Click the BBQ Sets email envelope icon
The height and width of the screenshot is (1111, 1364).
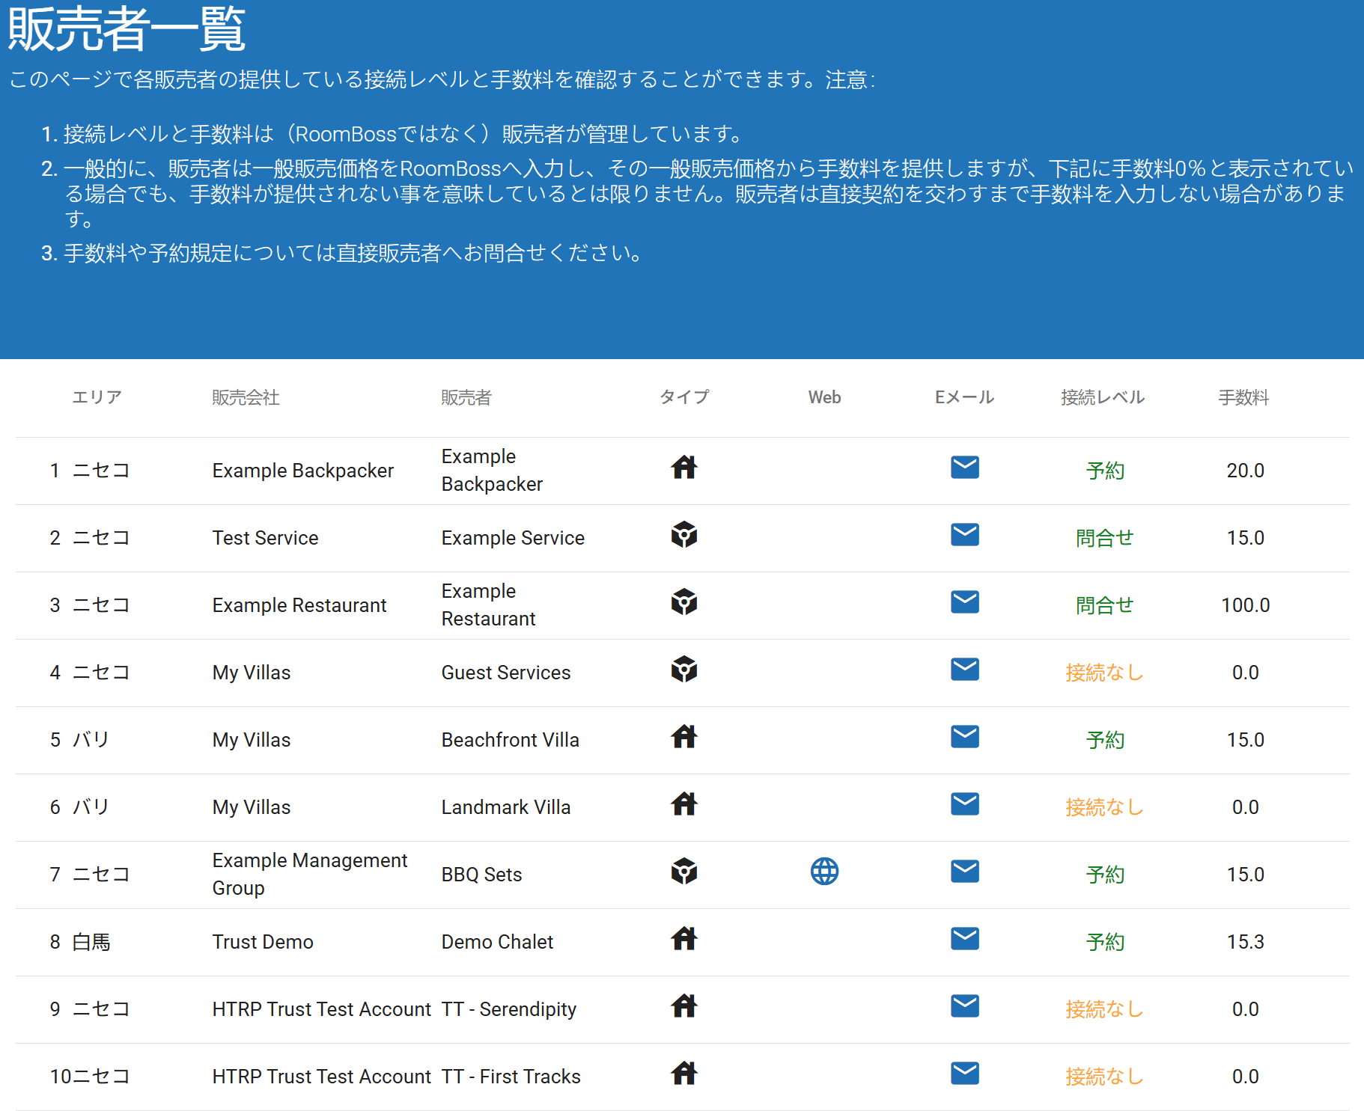(964, 872)
